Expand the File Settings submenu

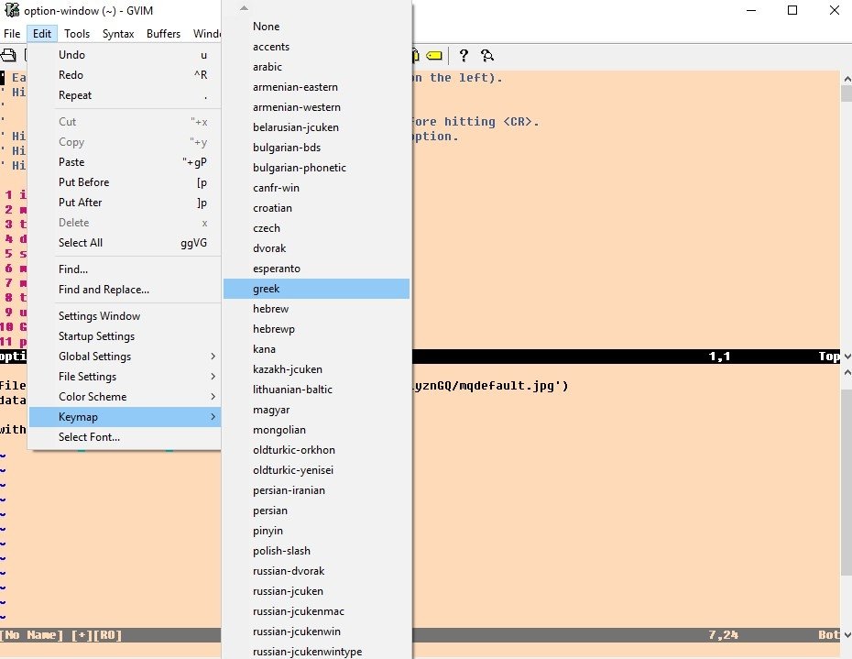click(x=125, y=377)
